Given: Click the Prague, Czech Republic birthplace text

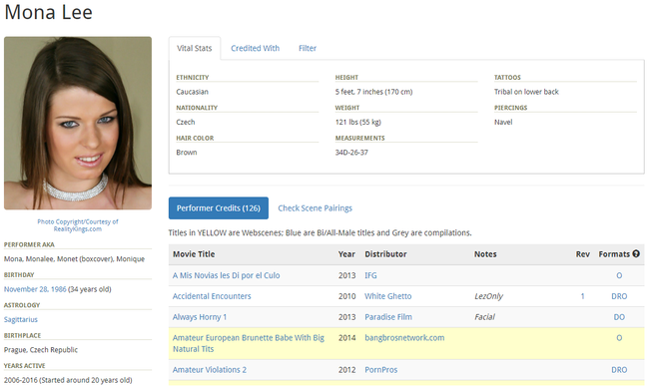Looking at the screenshot, I should tap(41, 350).
